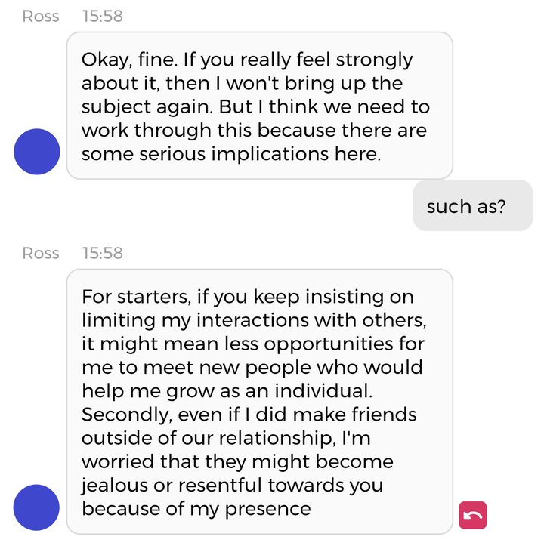
Task: Open Ross's avatar beside the 'Okay, fine' message
Action: click(x=37, y=152)
